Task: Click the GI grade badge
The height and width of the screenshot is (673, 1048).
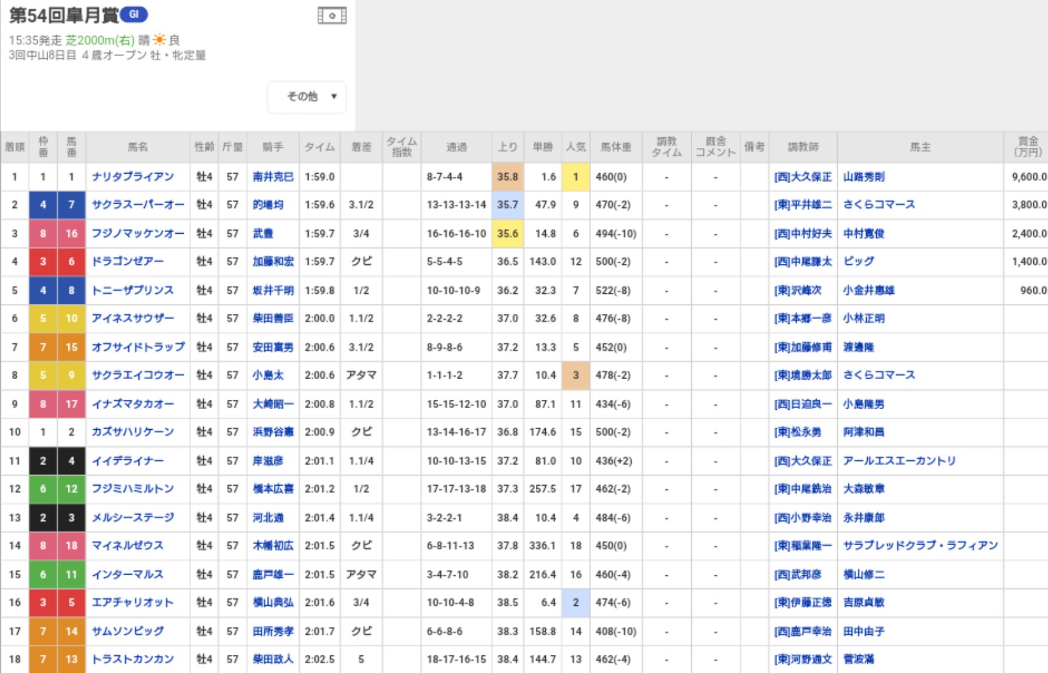Action: click(134, 15)
